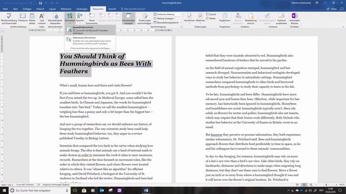Switch to the Start tab
Screen dimensions: 346x194
tap(16, 9)
